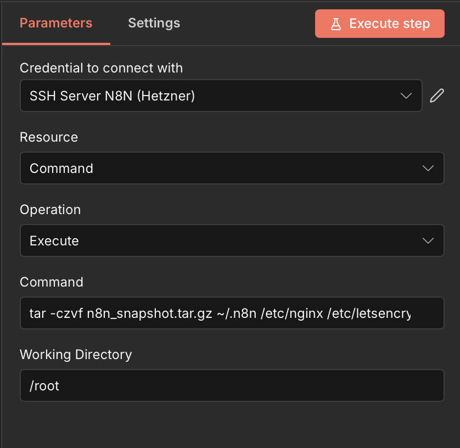Focus the Command field with the tar command
This screenshot has width=460, height=448.
pyautogui.click(x=231, y=313)
